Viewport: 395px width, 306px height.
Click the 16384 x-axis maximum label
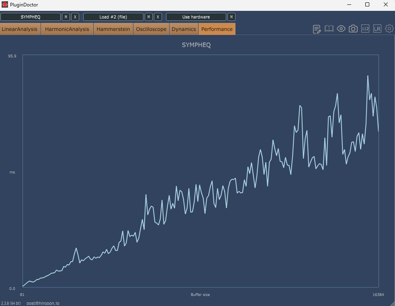coord(378,294)
